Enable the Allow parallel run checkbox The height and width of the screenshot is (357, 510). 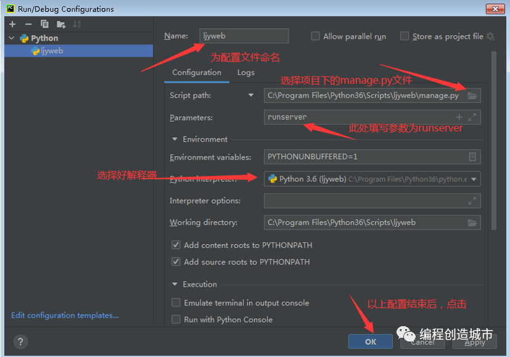coord(315,36)
